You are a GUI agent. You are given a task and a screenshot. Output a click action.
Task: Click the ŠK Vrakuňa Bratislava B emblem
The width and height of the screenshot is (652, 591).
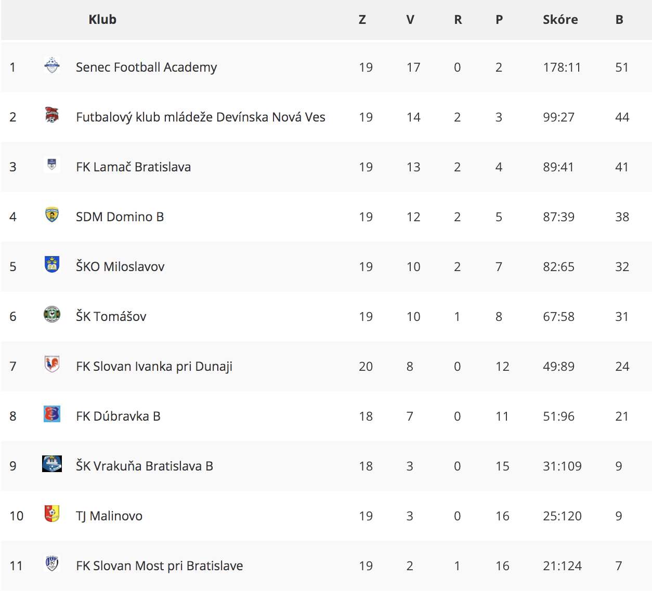pyautogui.click(x=52, y=464)
